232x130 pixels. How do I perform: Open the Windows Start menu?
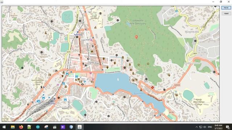tap(4, 127)
